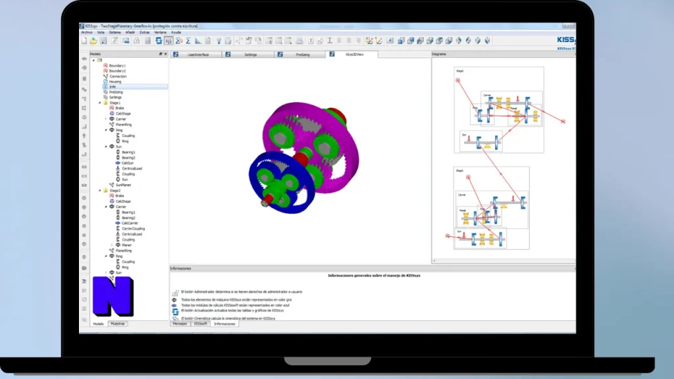Image resolution: width=674 pixels, height=379 pixels.
Task: Click the large T text toolbar icon
Action: [330, 41]
